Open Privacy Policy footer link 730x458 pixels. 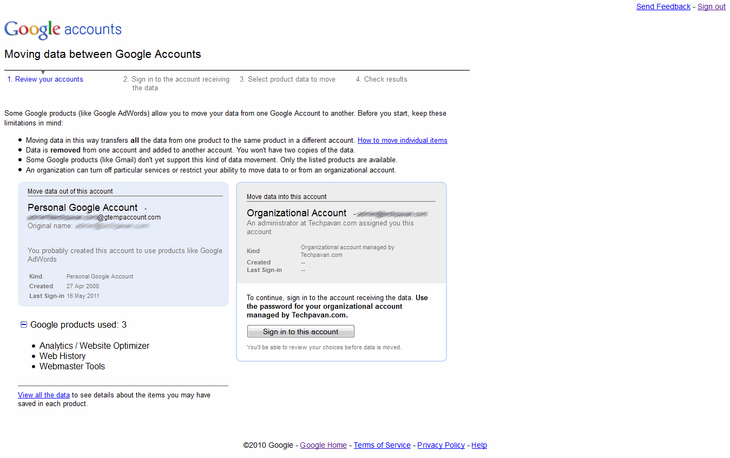click(441, 445)
